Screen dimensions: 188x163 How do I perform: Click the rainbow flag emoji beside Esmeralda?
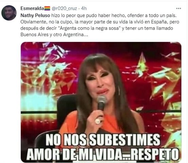(x=47, y=9)
